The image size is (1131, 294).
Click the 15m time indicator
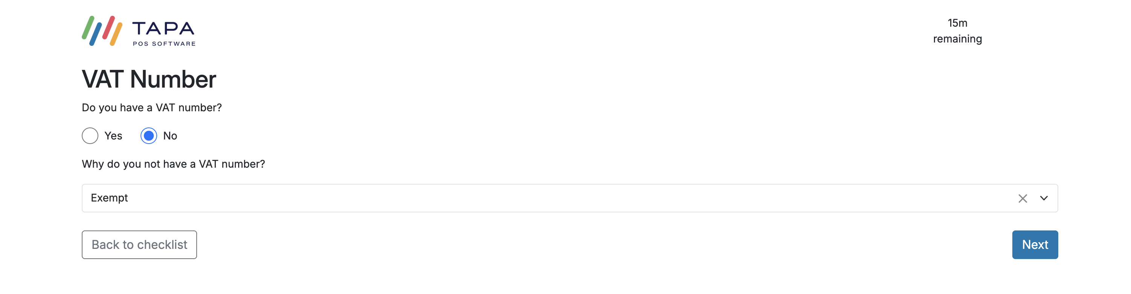[957, 23]
